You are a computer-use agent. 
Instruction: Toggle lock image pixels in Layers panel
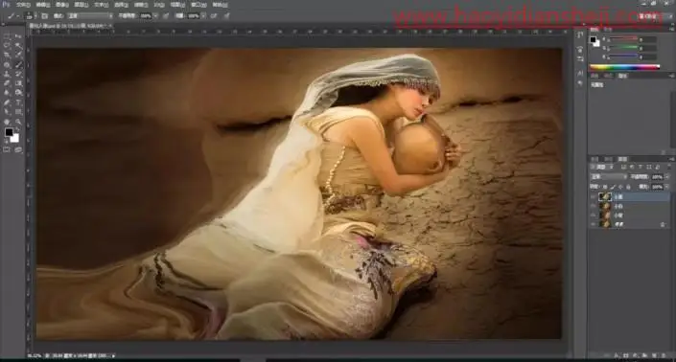click(613, 187)
